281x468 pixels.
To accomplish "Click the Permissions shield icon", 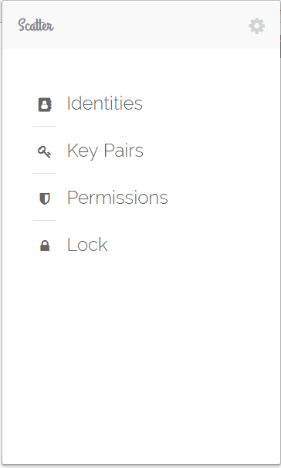I will click(x=45, y=198).
